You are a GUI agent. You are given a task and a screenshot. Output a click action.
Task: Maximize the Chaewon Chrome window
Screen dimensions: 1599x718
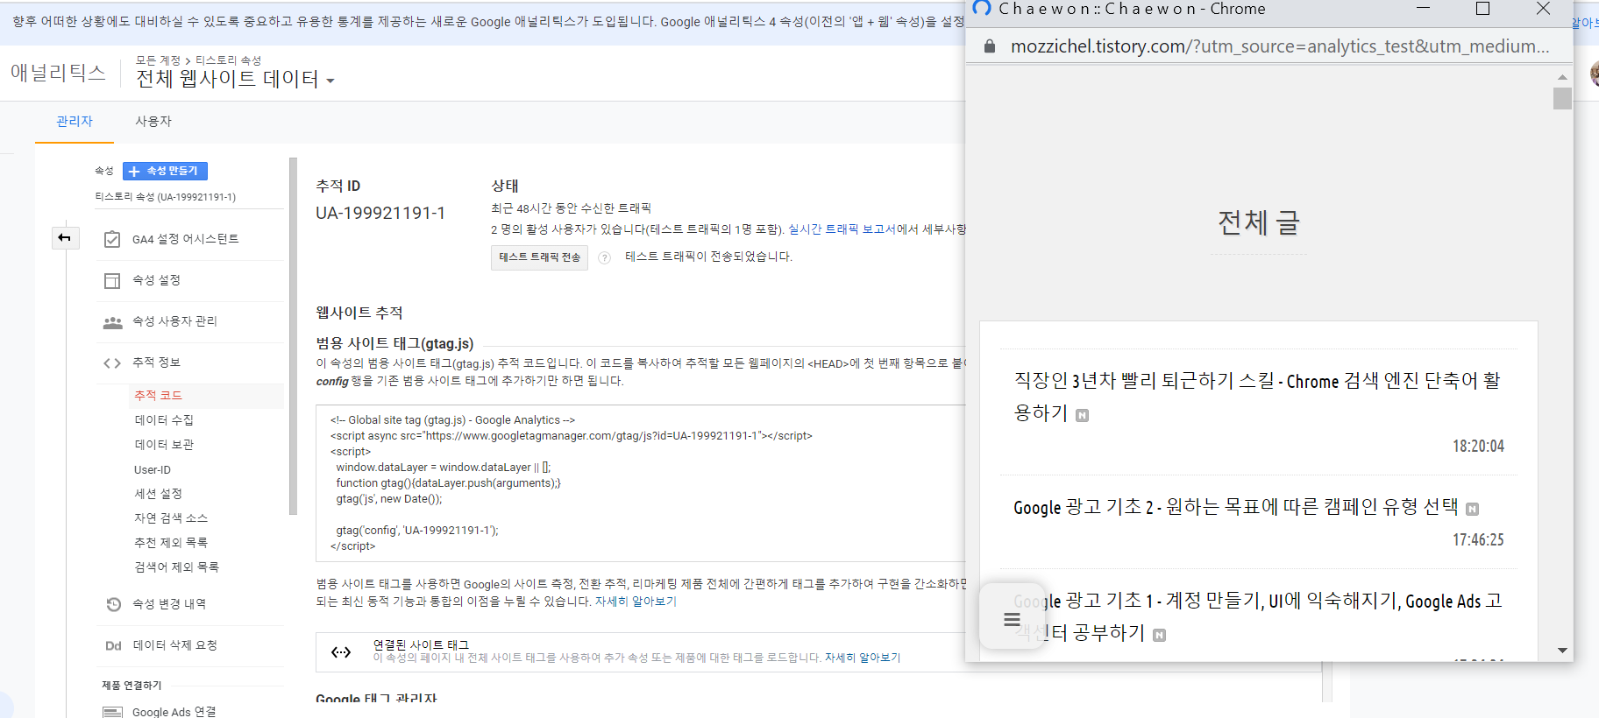pos(1483,9)
